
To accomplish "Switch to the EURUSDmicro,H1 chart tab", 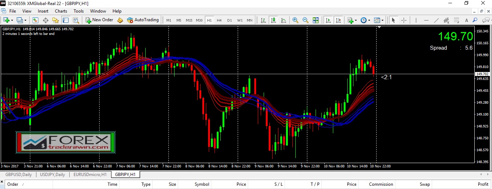I will click(x=90, y=175).
